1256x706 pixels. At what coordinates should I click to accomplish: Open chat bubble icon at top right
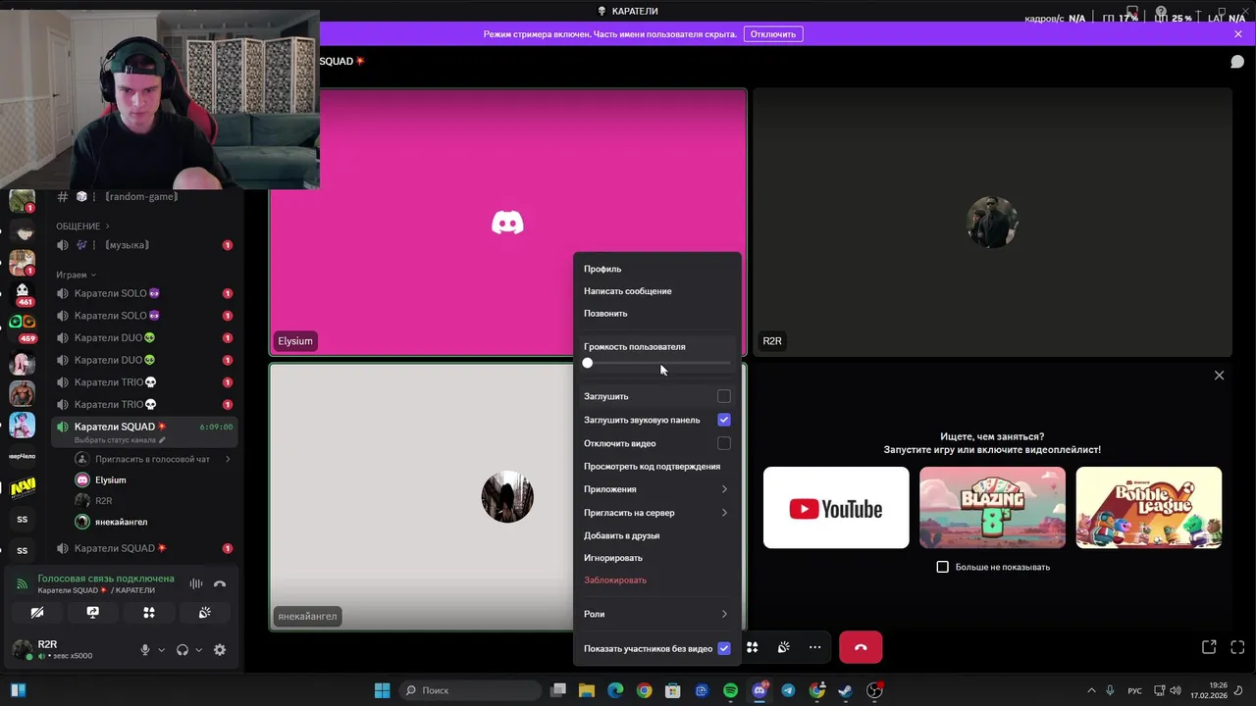[x=1237, y=61]
